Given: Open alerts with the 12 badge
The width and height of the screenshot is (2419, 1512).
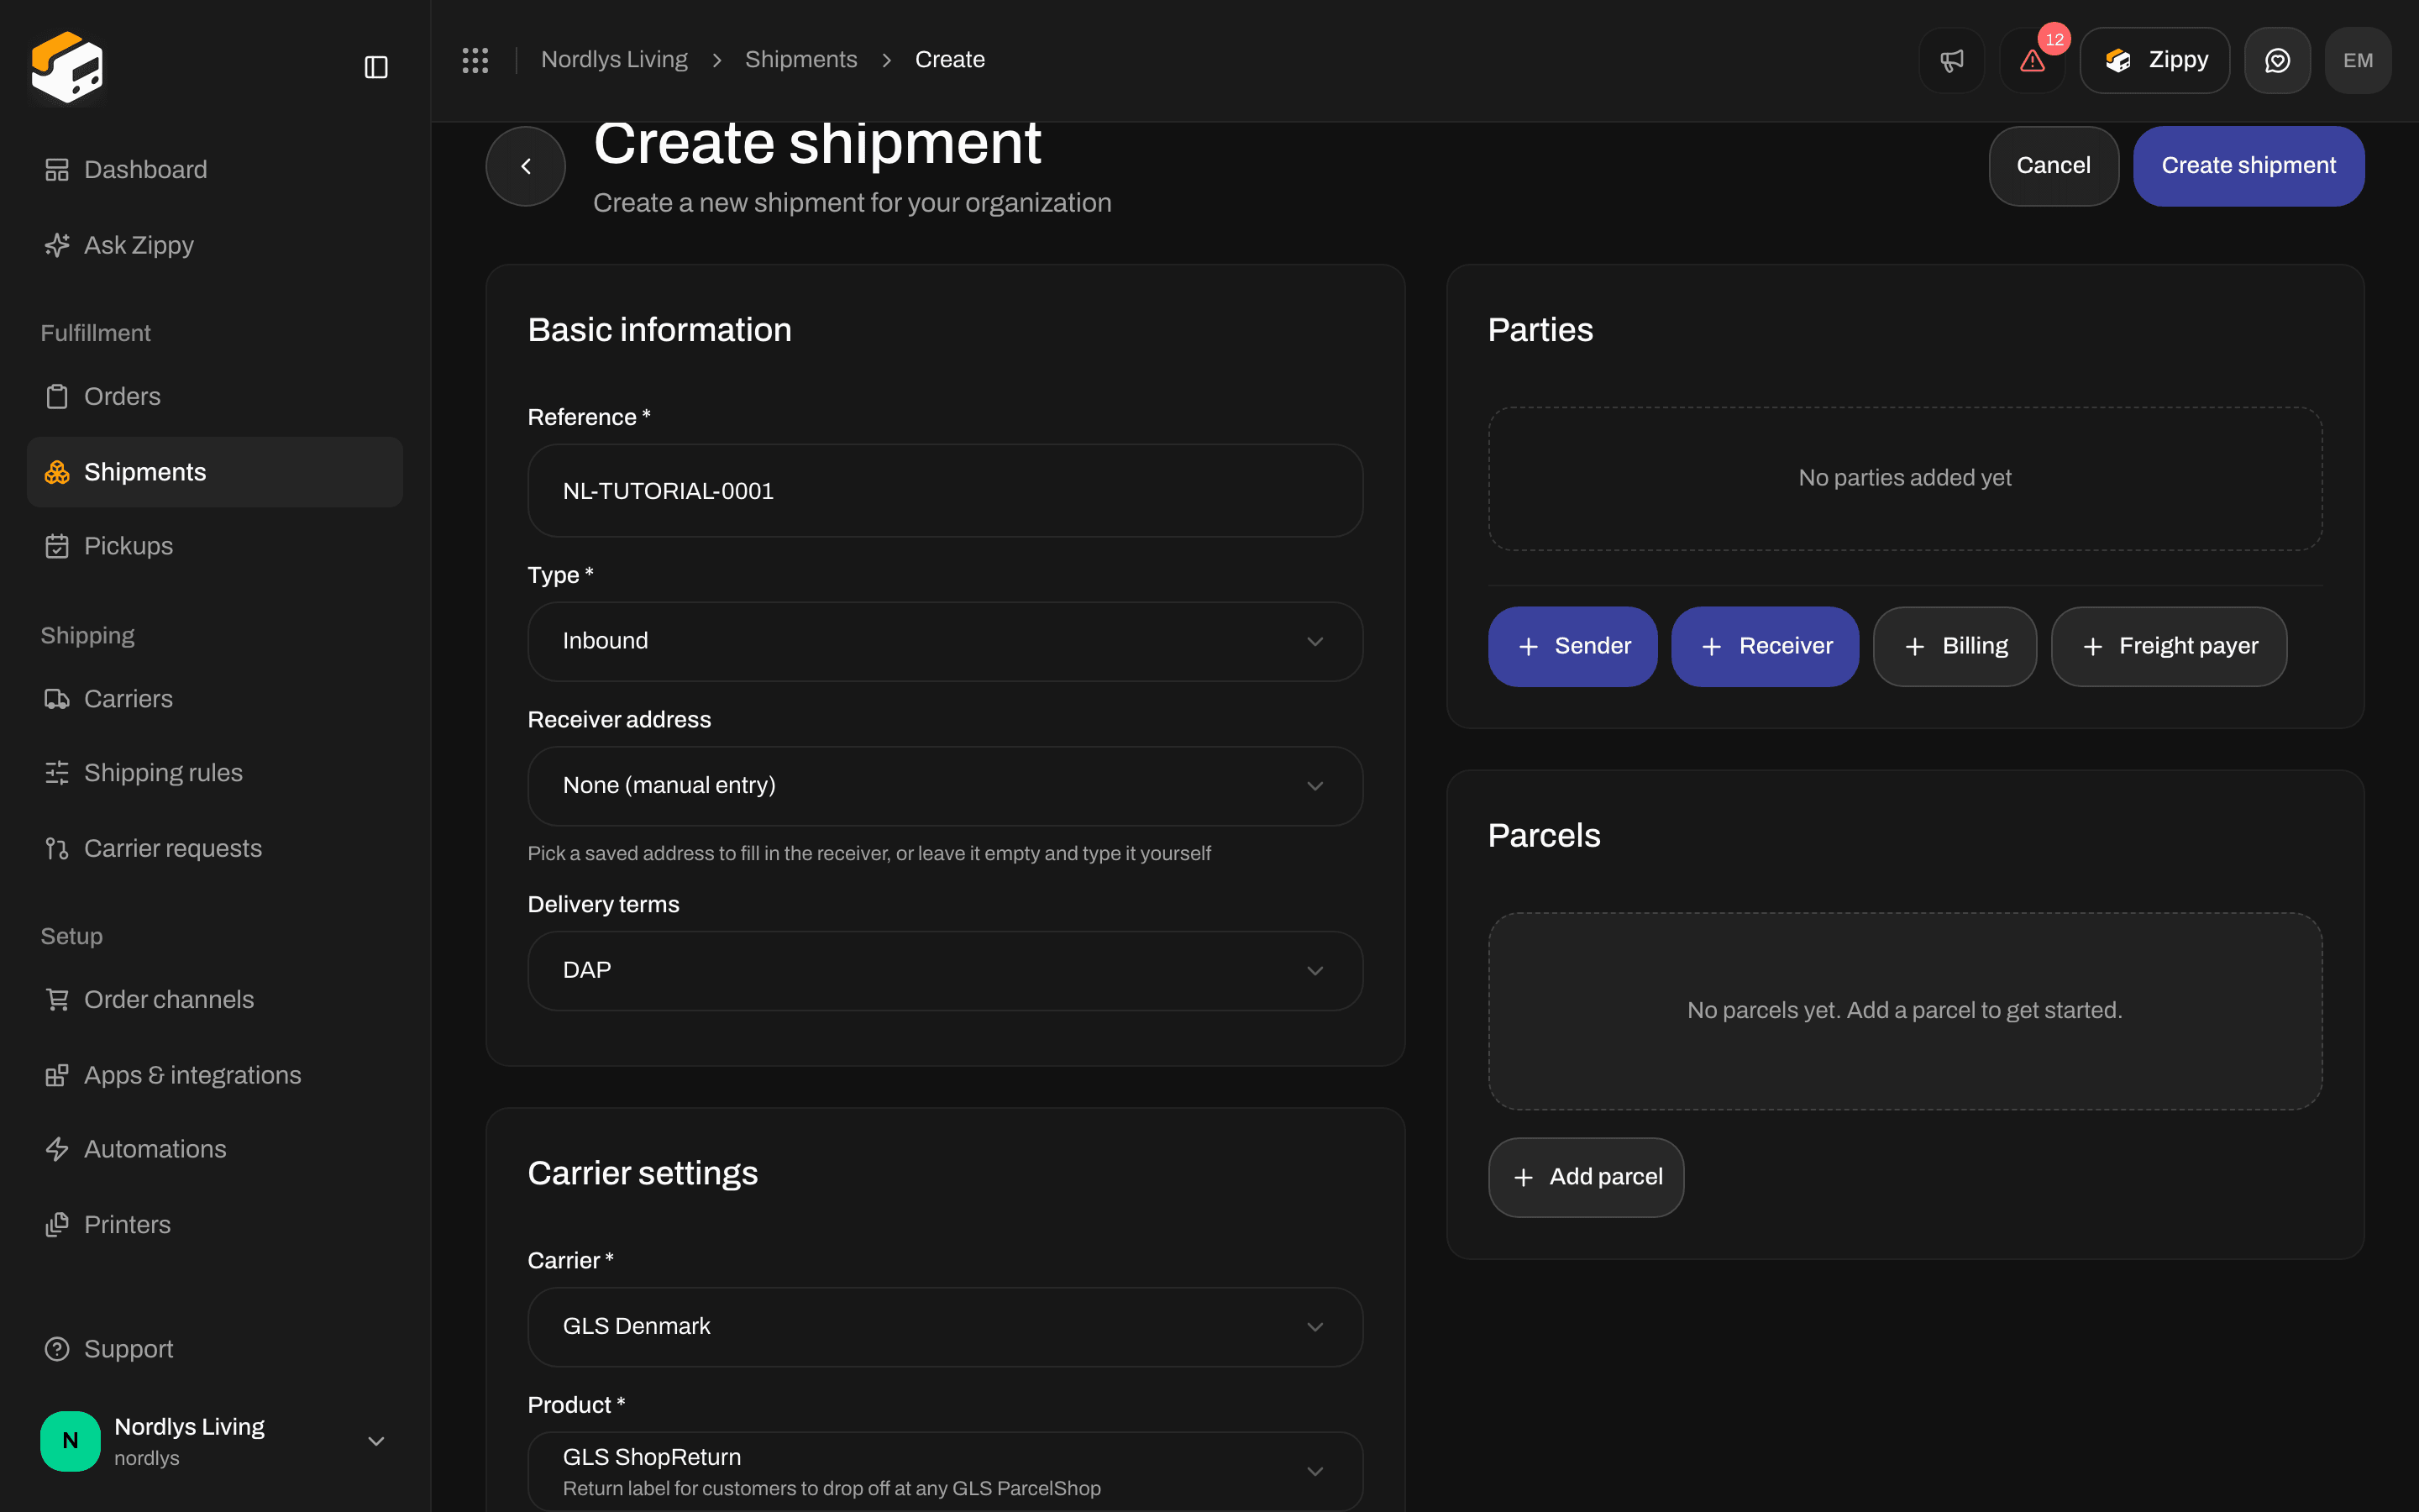Looking at the screenshot, I should click(x=2032, y=60).
